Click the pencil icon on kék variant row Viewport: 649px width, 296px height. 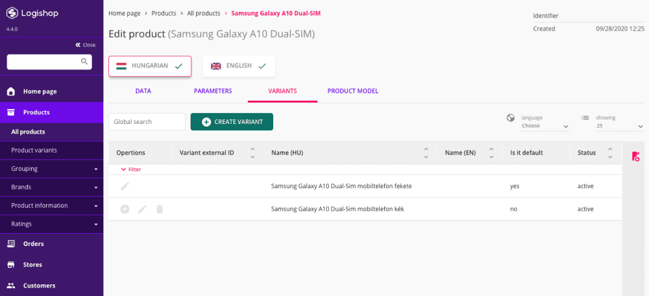(x=142, y=209)
